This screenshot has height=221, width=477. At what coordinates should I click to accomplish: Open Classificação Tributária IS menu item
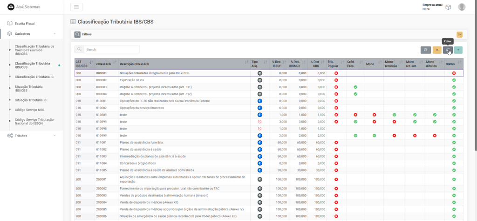point(34,77)
